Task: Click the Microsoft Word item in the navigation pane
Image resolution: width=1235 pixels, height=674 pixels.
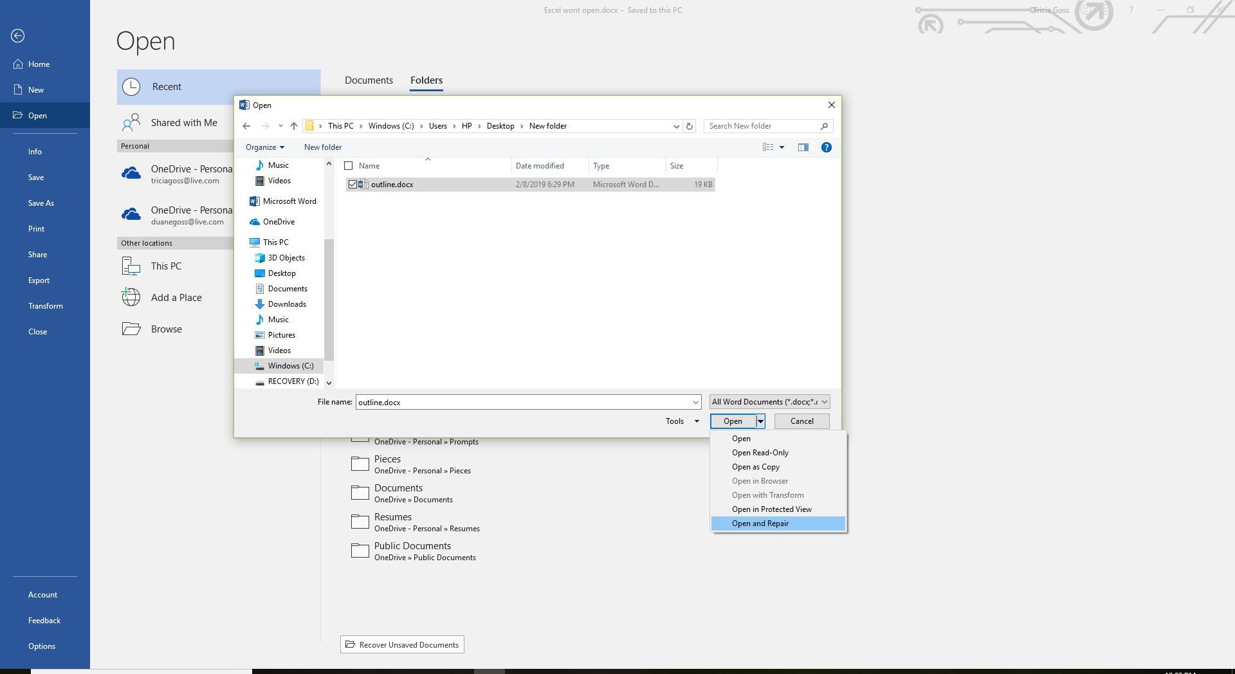Action: tap(289, 201)
